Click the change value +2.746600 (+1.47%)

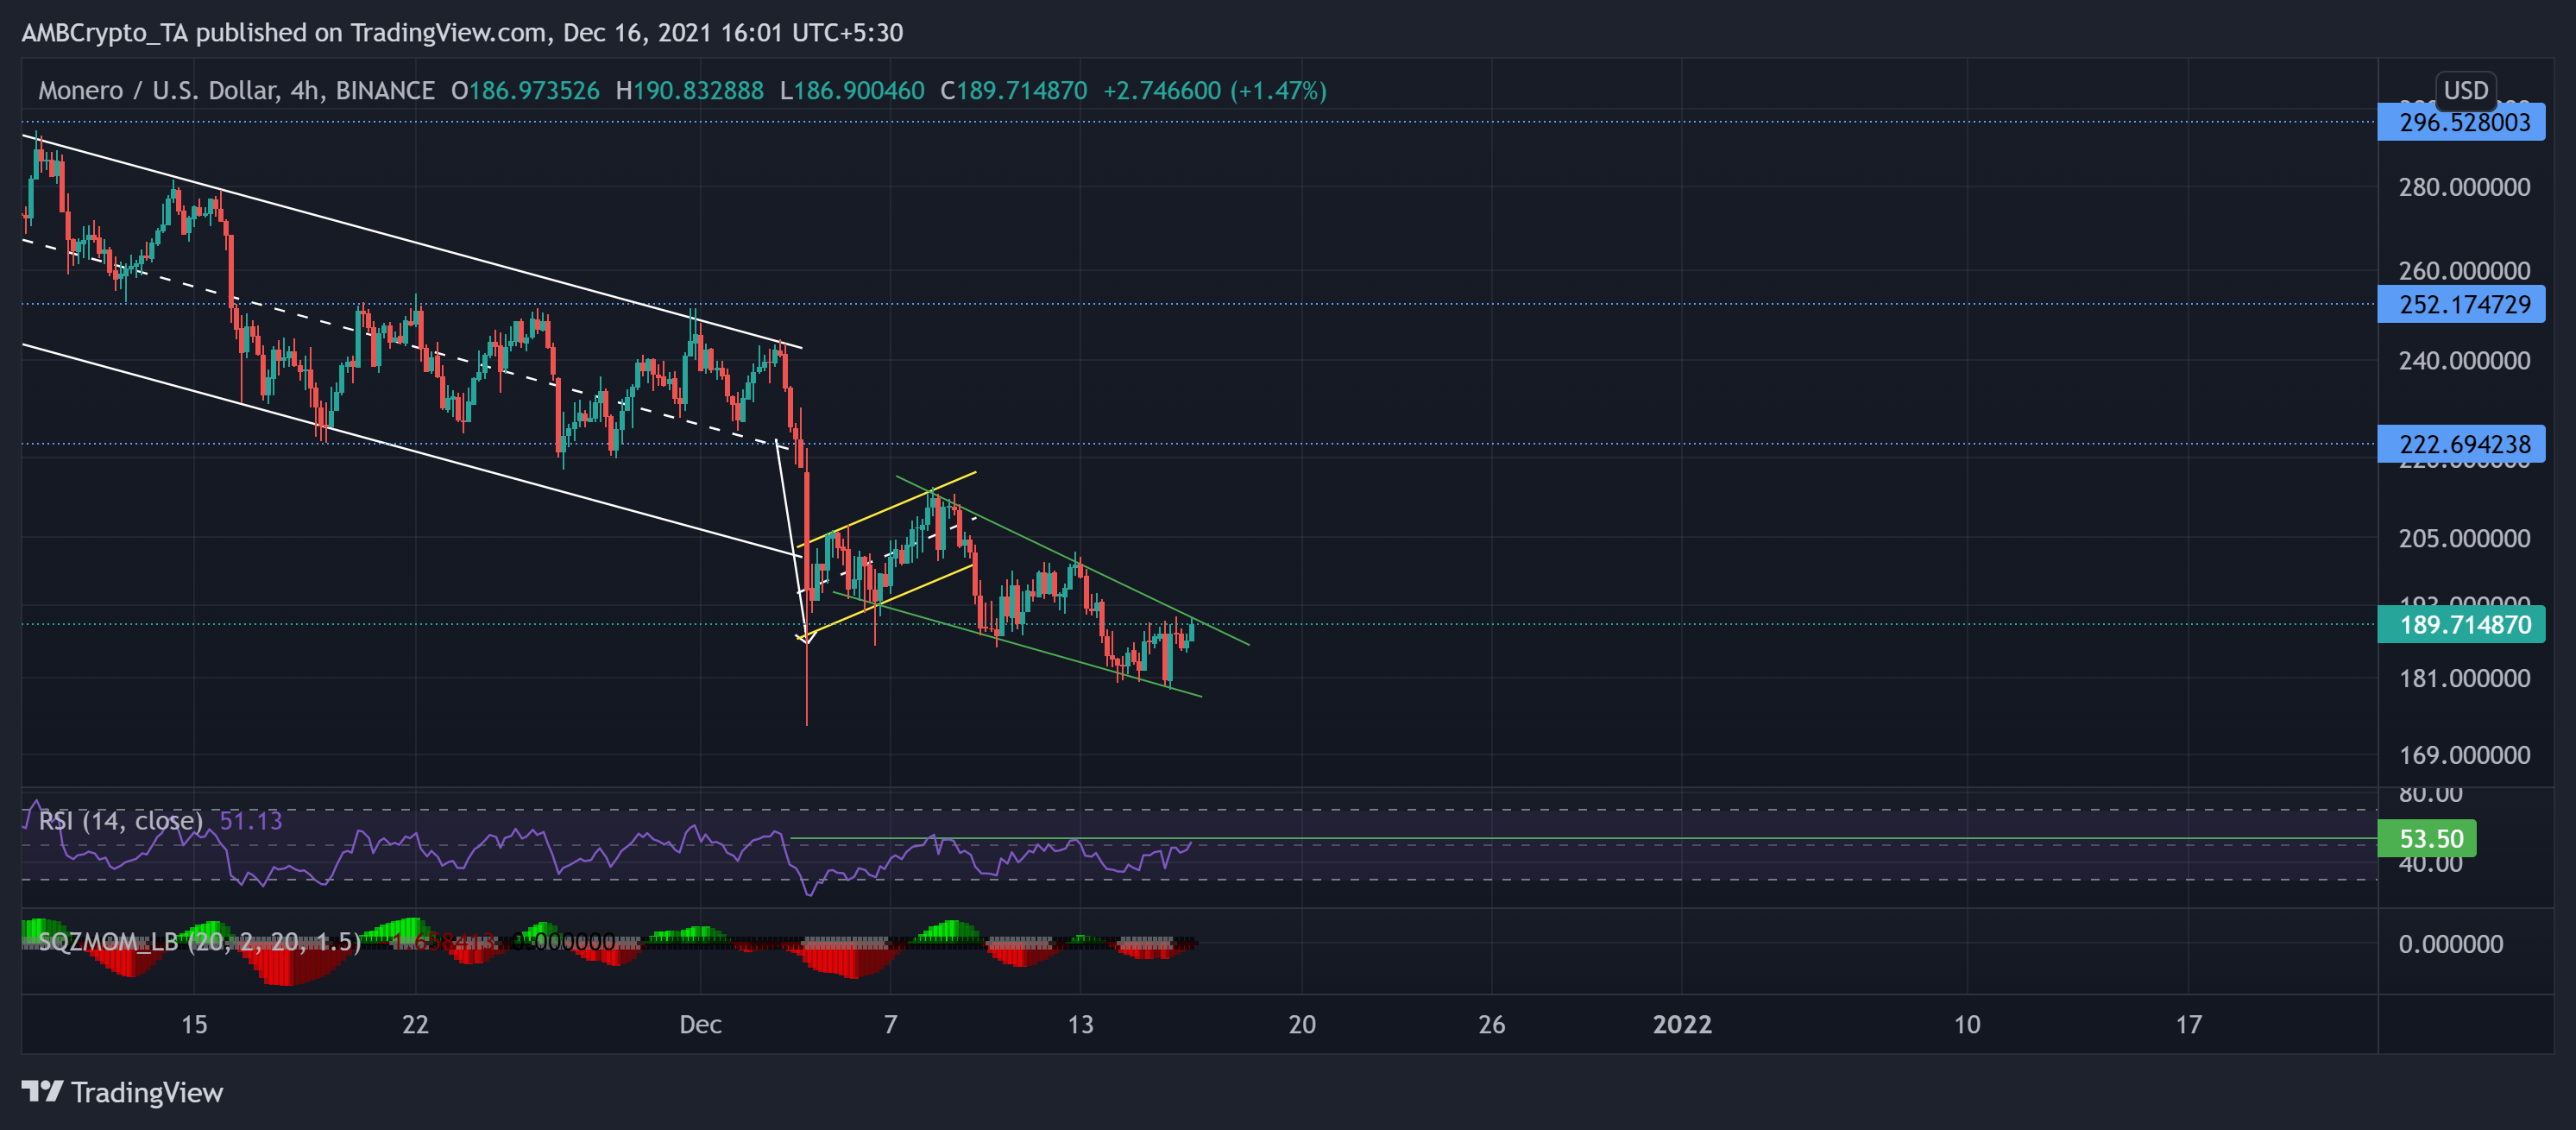point(1215,90)
